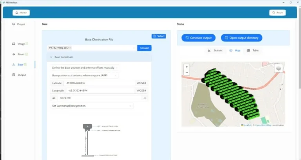The width and height of the screenshot is (301, 160).
Task: Click the page vertical scrollbar
Action: point(300,48)
